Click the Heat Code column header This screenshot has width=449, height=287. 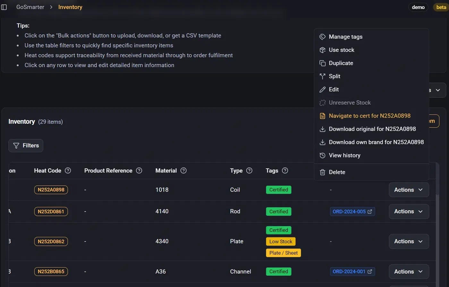(47, 171)
